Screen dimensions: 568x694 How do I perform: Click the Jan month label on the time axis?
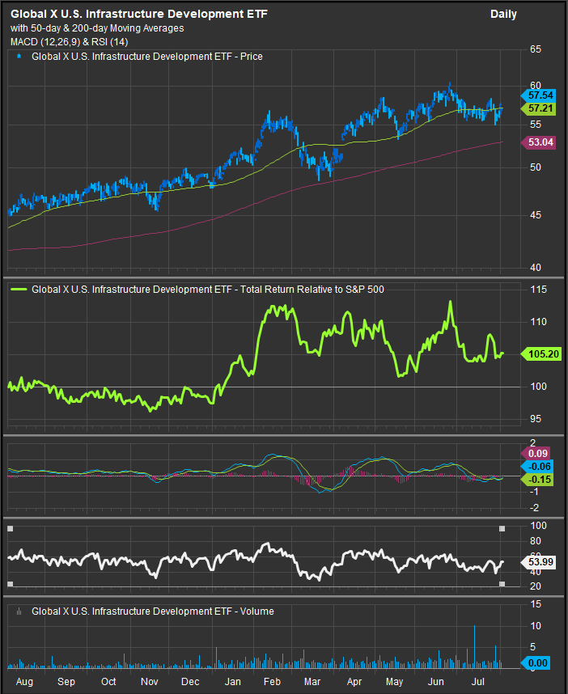tap(232, 682)
